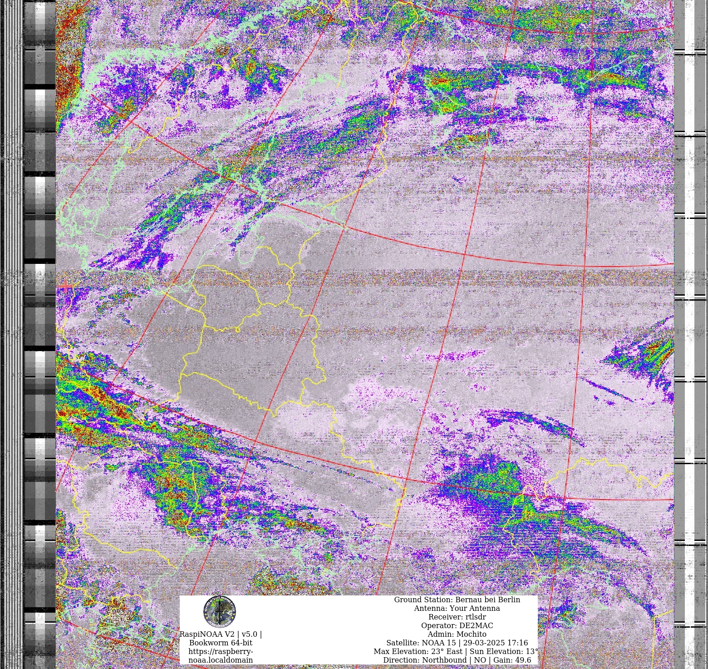This screenshot has height=669, width=708.
Task: Click the 'RaspiNOAA V2 | v5.0' text
Action: click(x=221, y=634)
